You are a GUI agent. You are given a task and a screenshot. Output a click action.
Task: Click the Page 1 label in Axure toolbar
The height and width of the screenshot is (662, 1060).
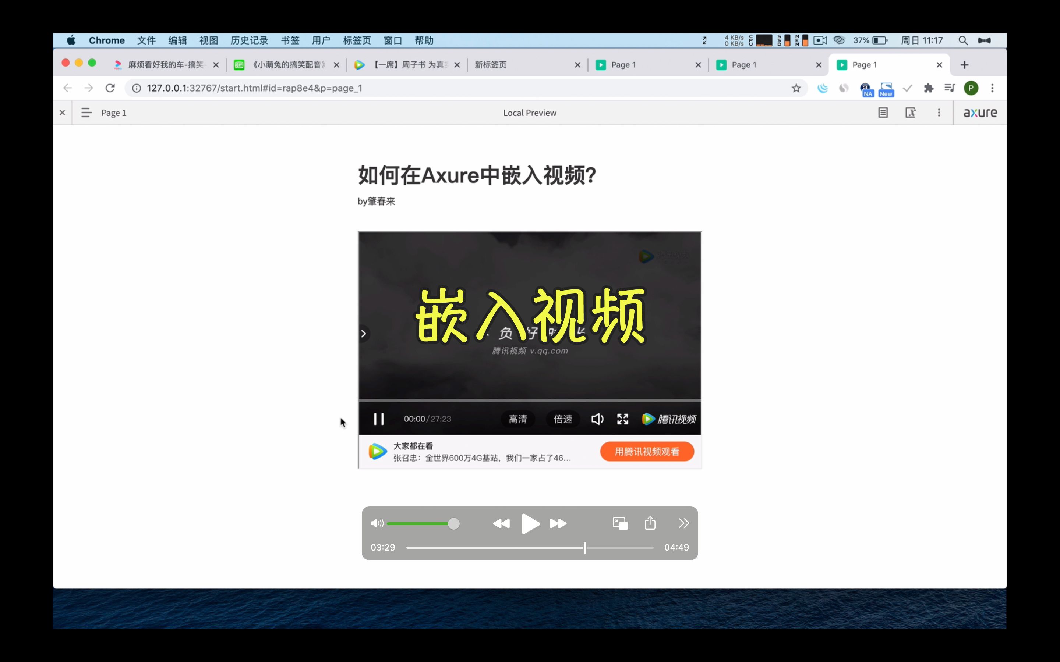[114, 113]
